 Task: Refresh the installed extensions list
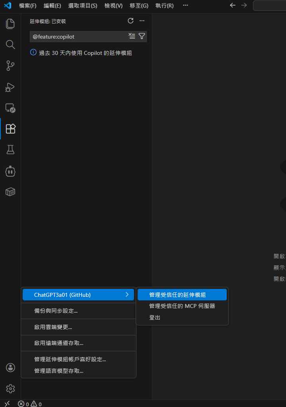[130, 21]
